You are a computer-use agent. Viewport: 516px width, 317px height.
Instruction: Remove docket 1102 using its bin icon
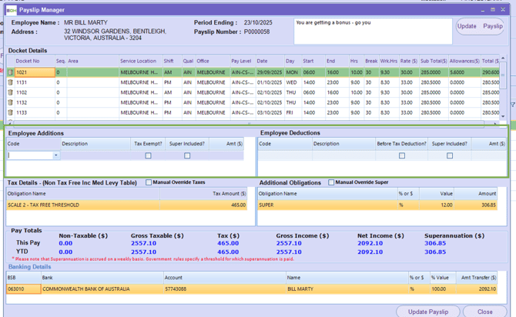point(10,92)
